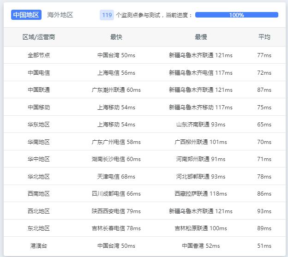Click the 78ms average value
The height and width of the screenshot is (257, 288).
point(264,177)
